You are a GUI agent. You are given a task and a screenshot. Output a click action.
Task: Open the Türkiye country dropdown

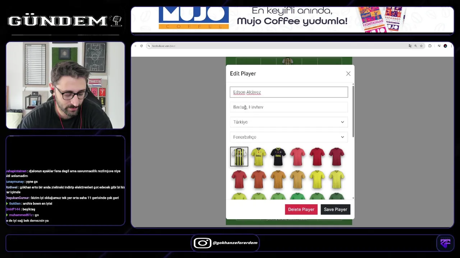(289, 122)
